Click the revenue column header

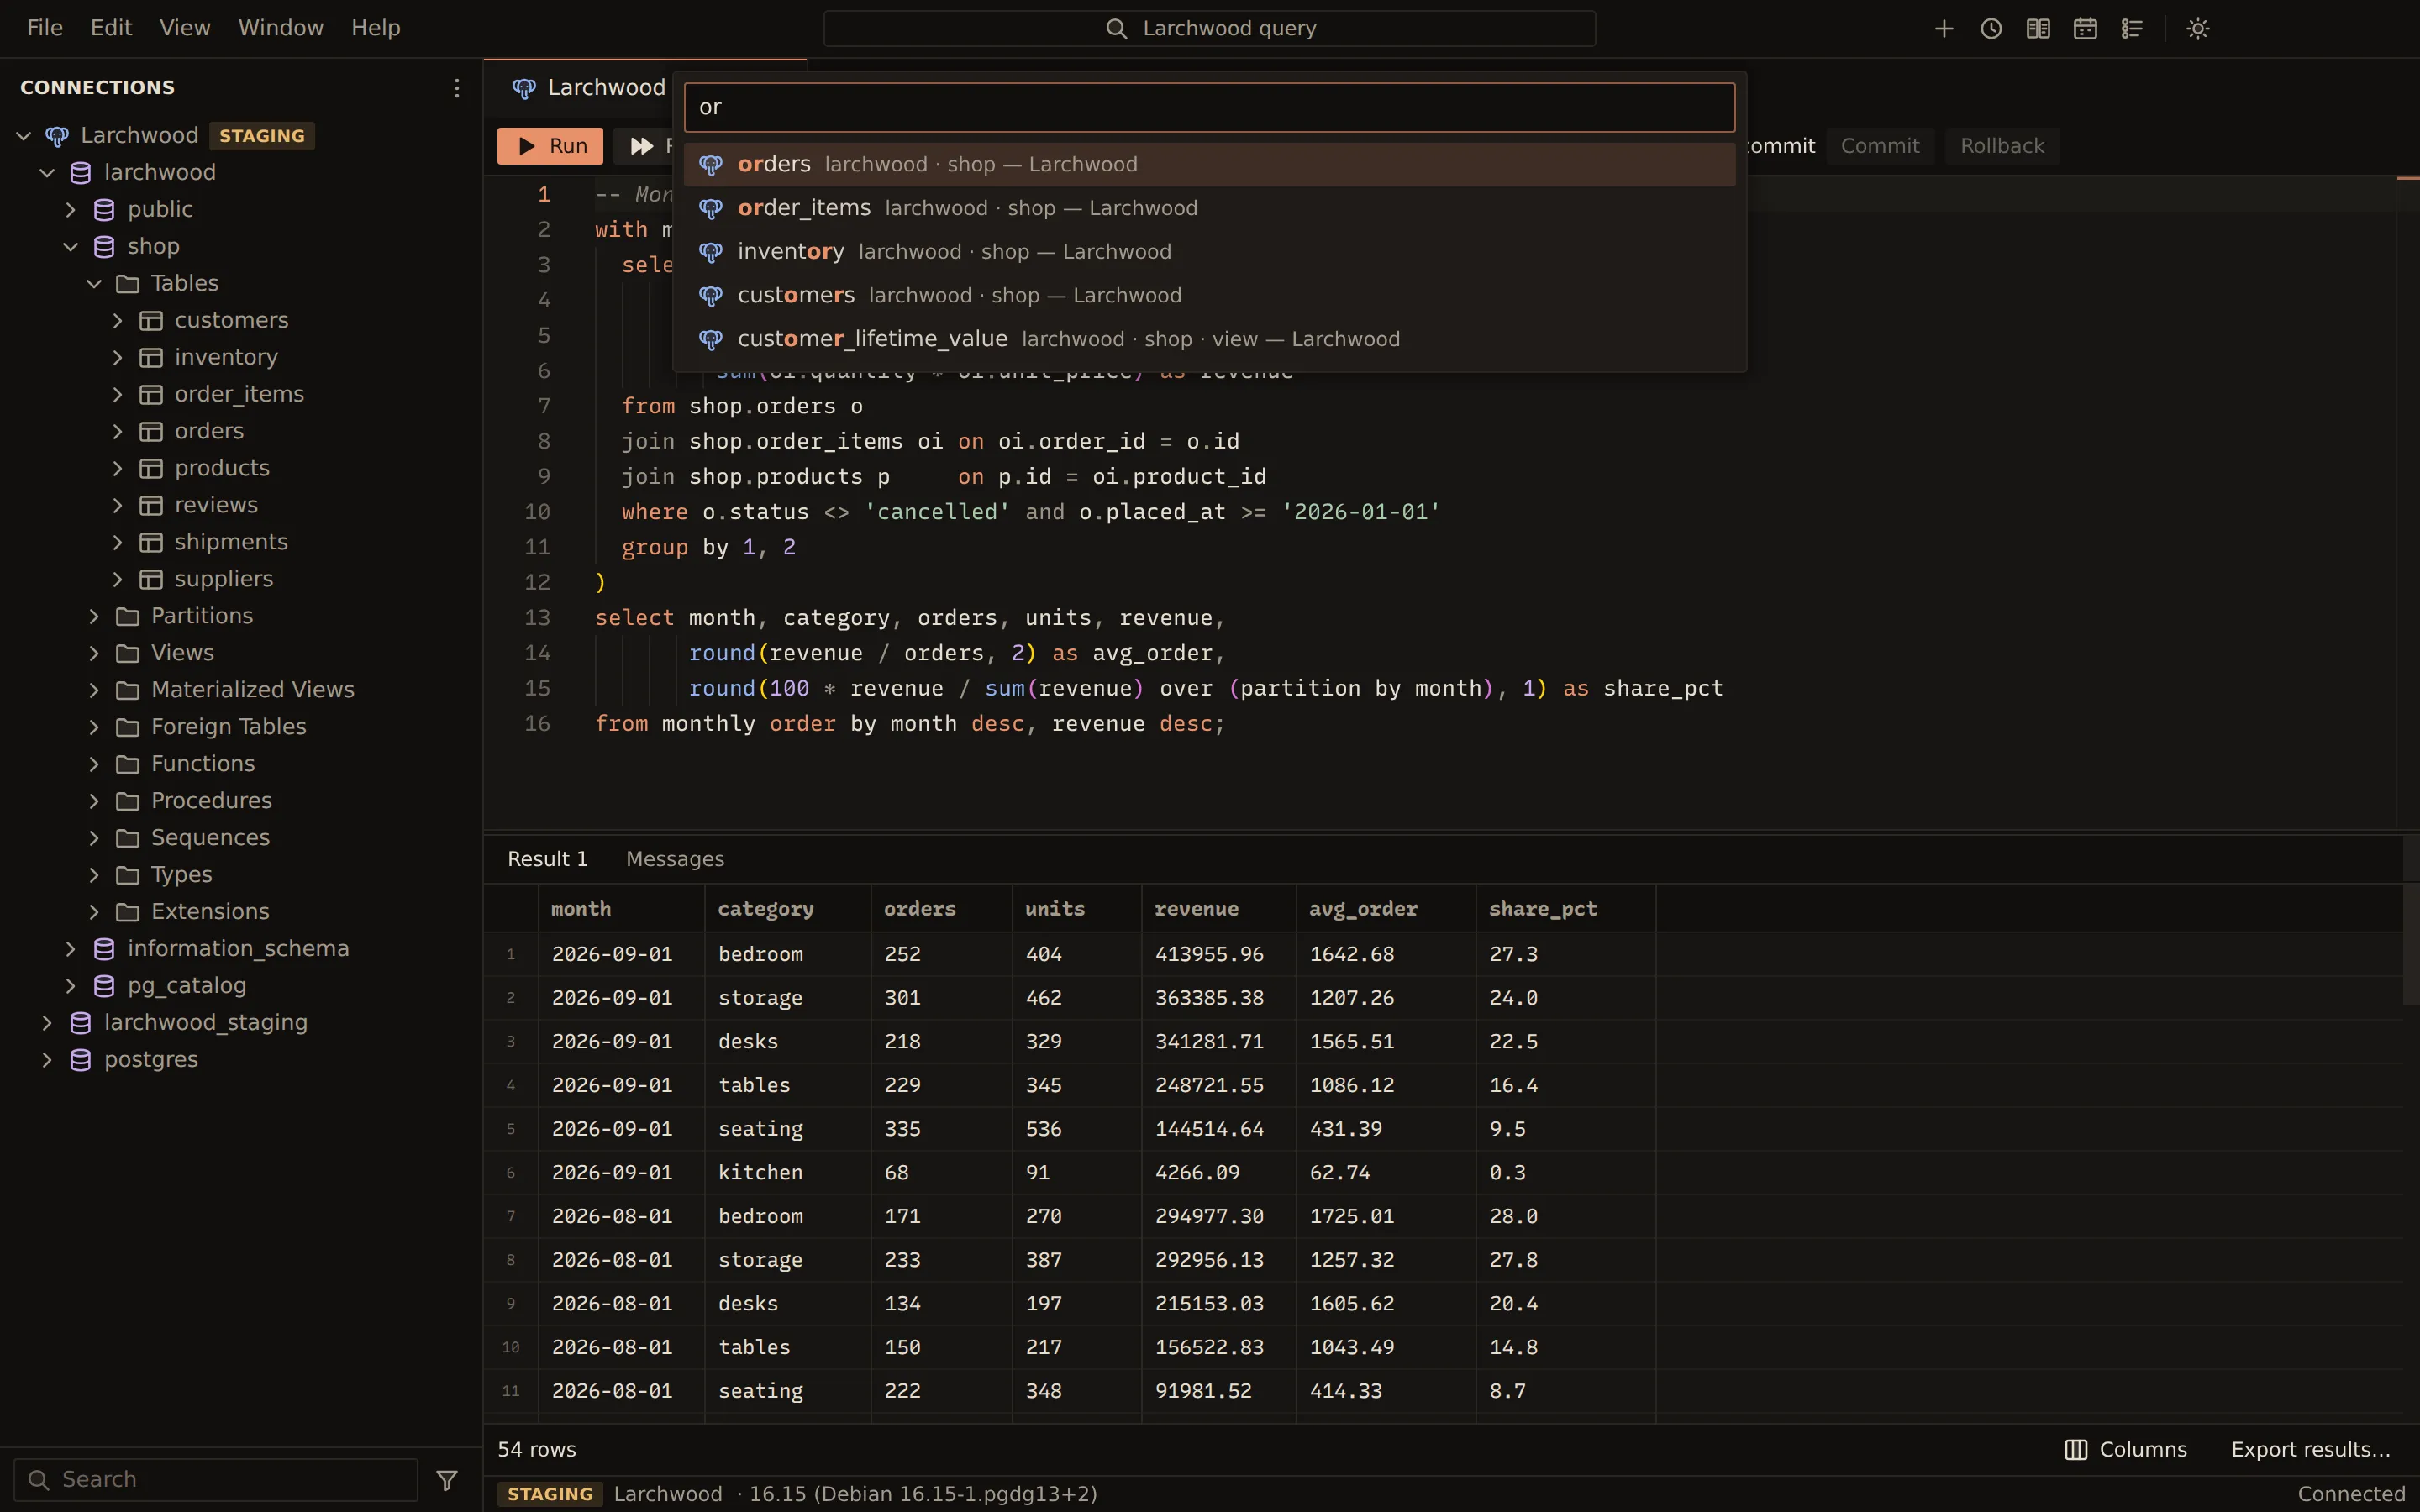tap(1218, 908)
